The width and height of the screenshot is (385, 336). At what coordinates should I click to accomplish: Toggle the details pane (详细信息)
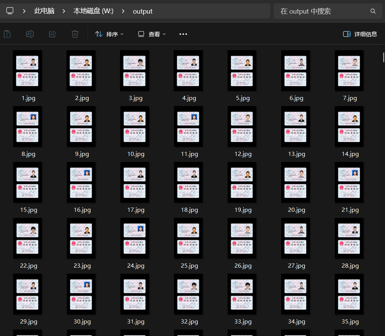360,34
